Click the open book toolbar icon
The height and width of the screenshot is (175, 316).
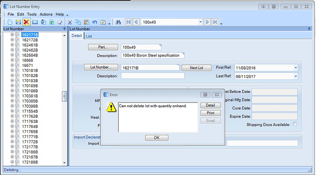[35, 22]
